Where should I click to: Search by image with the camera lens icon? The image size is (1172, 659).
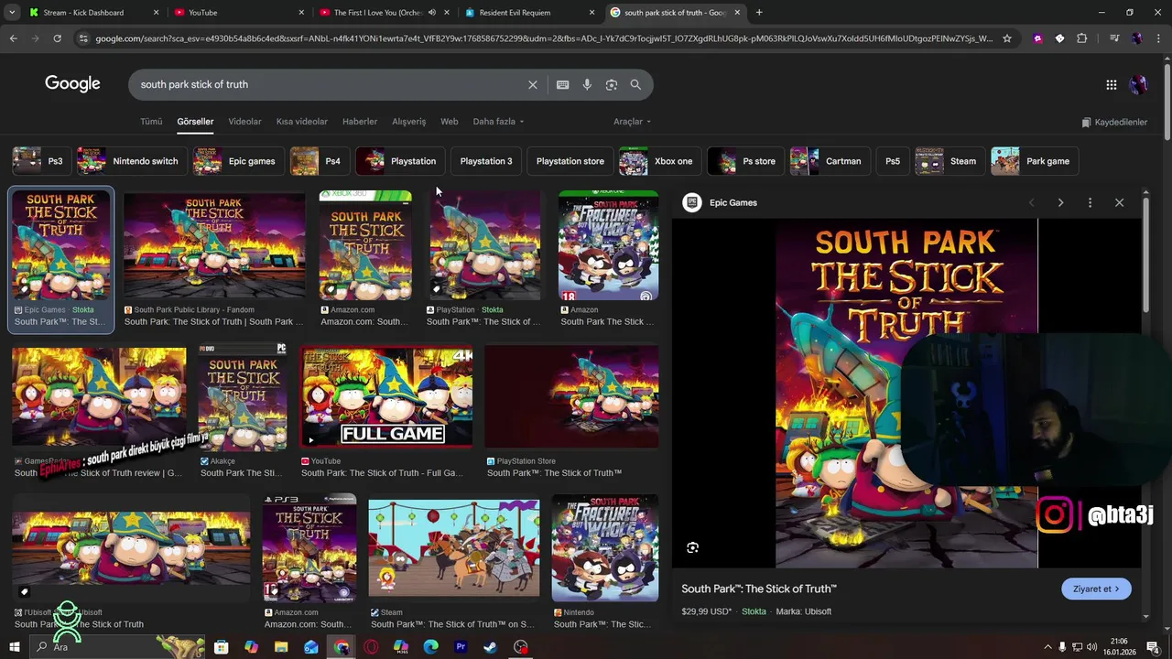click(x=612, y=84)
